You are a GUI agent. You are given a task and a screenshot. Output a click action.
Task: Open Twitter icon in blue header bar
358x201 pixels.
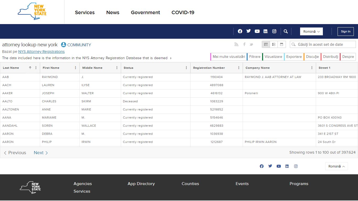[248, 31]
